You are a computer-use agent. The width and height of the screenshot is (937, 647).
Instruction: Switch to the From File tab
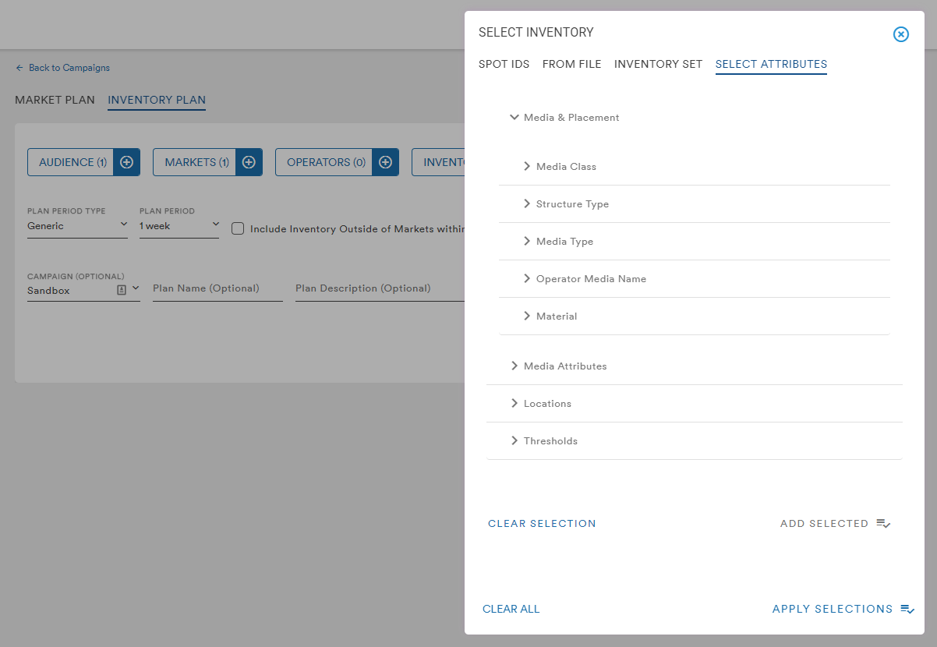point(571,65)
